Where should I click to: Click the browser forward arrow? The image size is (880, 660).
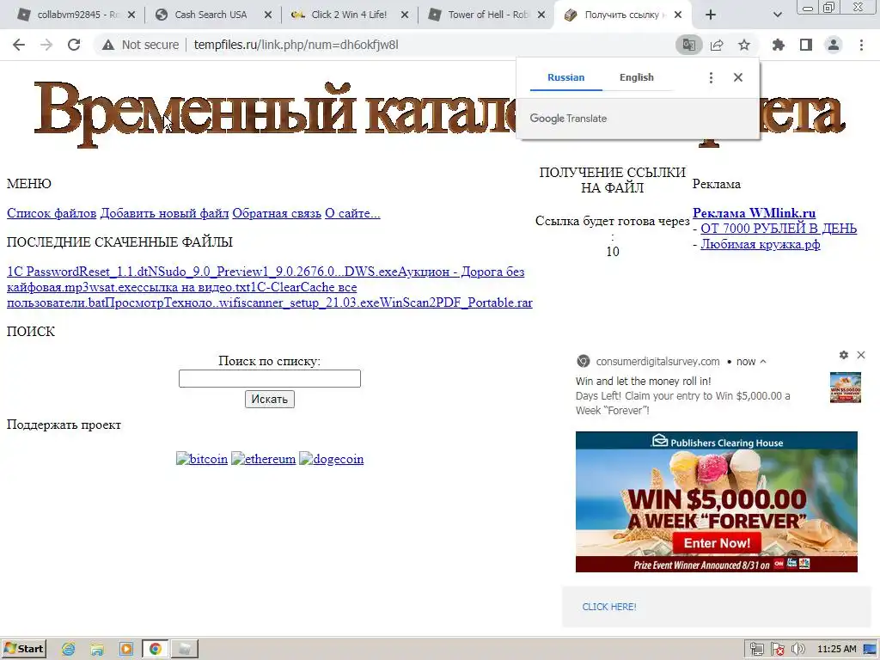coord(46,45)
